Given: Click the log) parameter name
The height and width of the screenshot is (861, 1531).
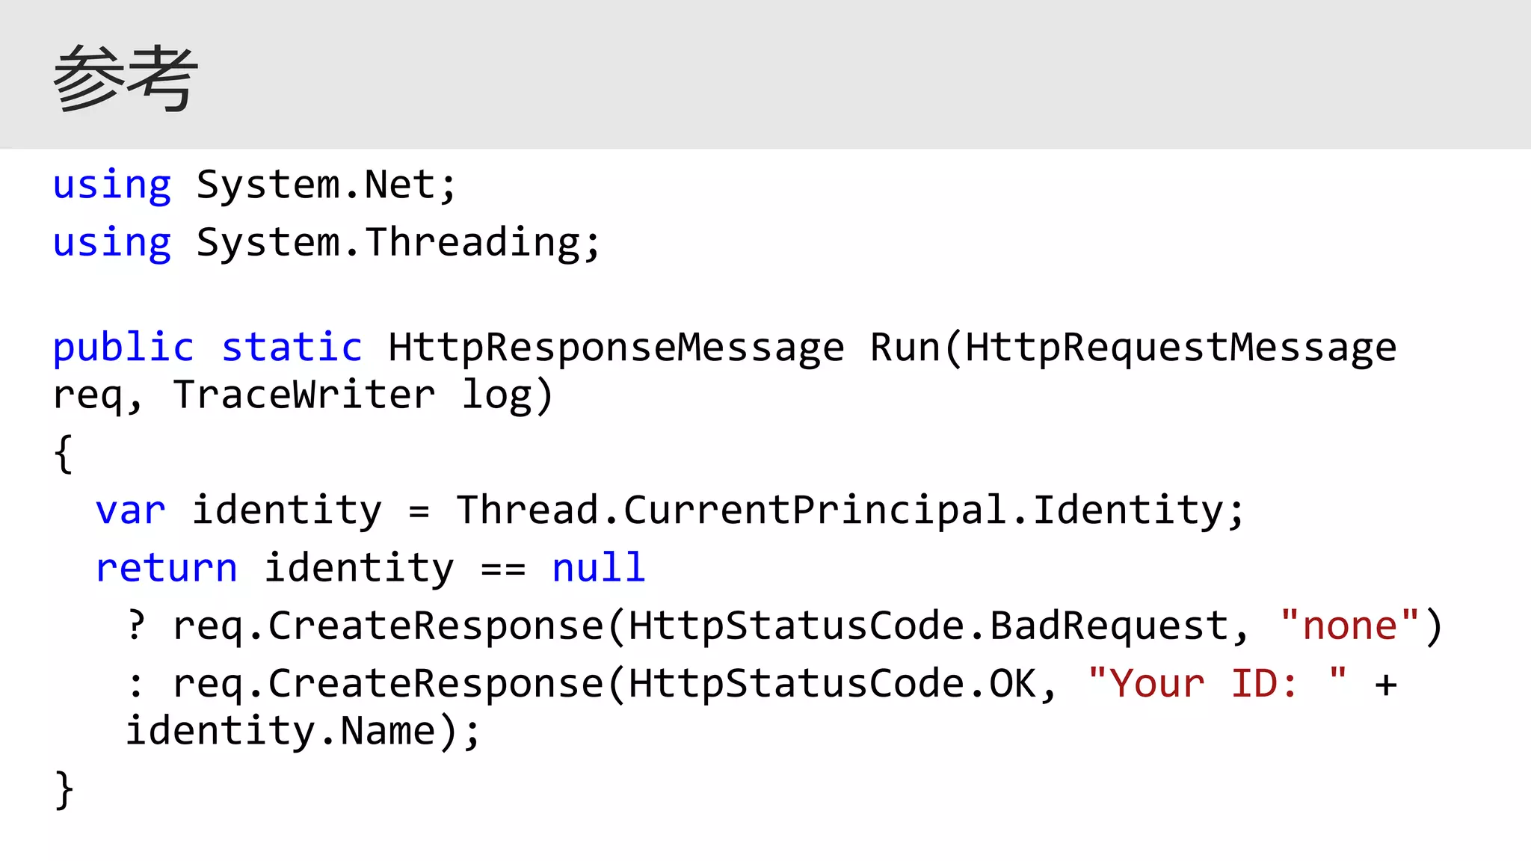Looking at the screenshot, I should (507, 395).
